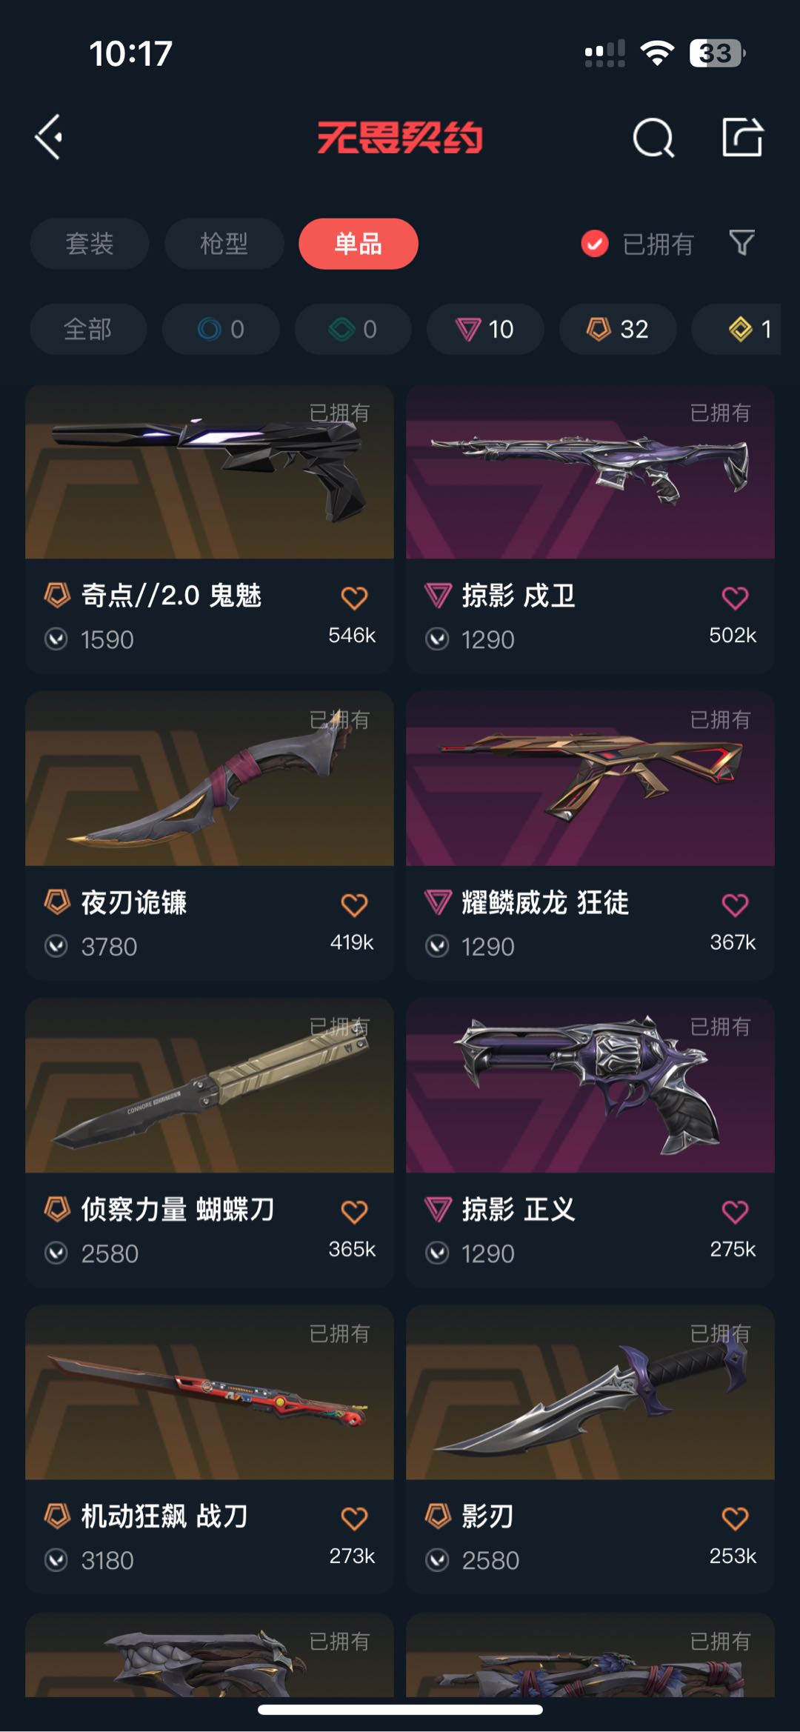Tap the share icon in header
This screenshot has width=800, height=1732.
click(x=742, y=137)
